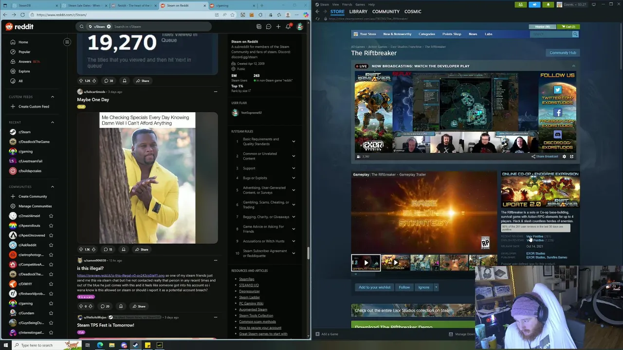Open Edge browser from the taskbar

click(x=100, y=345)
